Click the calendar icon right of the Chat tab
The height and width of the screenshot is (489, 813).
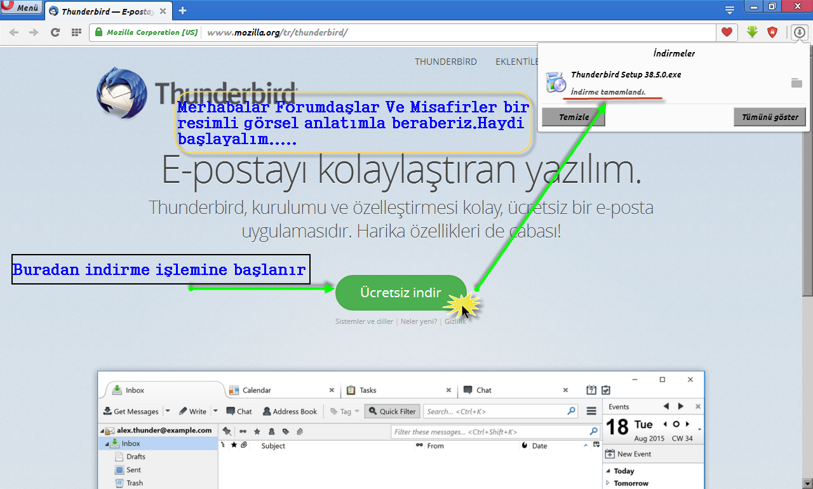[x=591, y=390]
